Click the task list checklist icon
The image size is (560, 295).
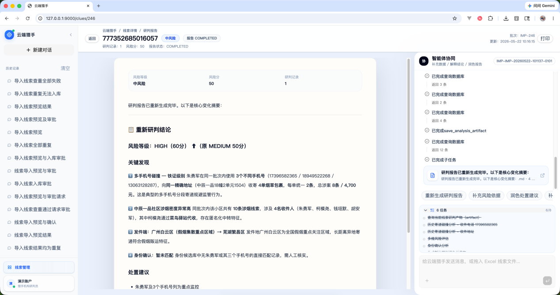point(432,210)
